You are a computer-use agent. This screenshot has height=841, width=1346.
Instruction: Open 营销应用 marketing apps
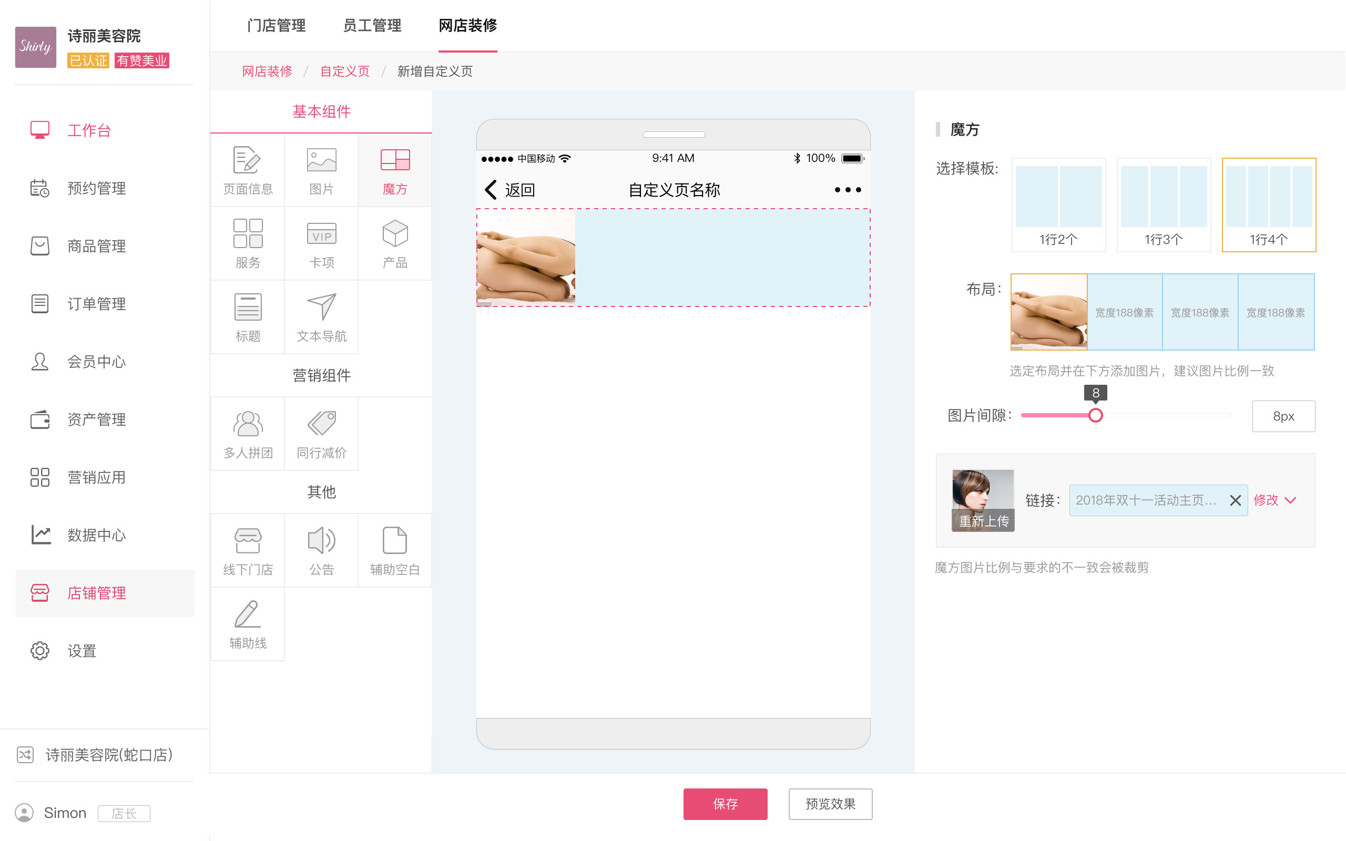[x=105, y=477]
